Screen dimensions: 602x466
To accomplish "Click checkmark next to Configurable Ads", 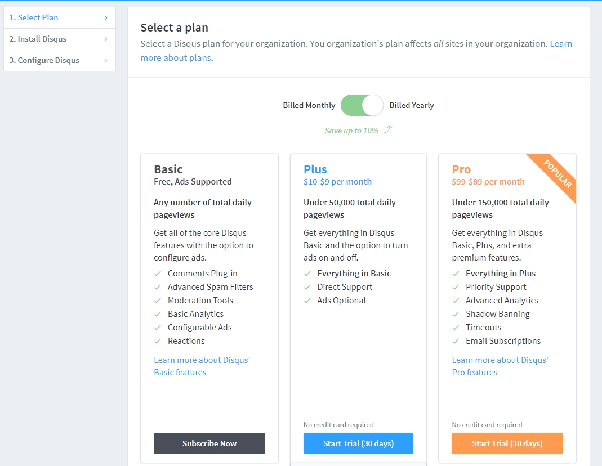I will [x=158, y=328].
